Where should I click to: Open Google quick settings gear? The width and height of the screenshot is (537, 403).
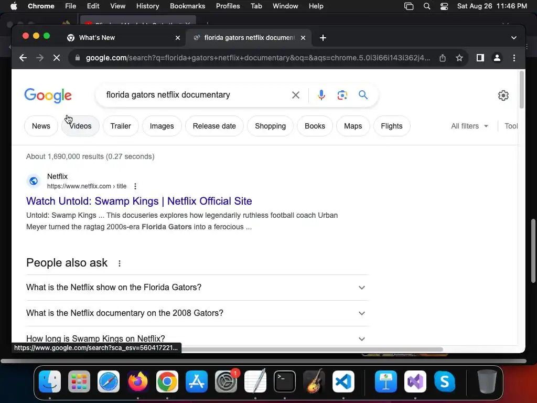pos(503,96)
